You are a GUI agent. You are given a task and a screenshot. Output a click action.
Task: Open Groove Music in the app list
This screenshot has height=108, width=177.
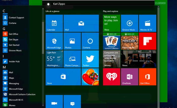tap(12, 50)
